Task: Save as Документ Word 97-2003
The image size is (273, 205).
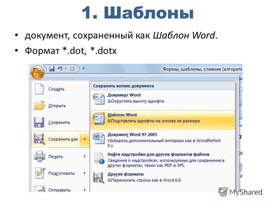Action: [162, 140]
